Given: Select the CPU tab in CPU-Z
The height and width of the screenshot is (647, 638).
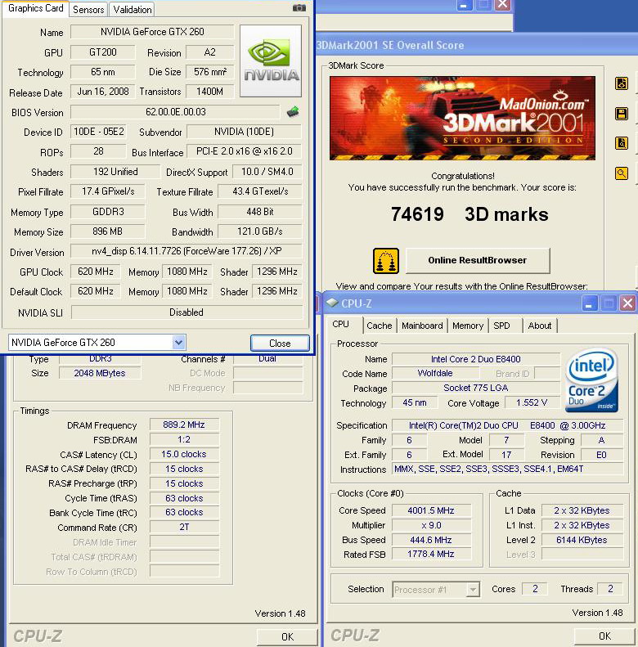Looking at the screenshot, I should click(340, 325).
